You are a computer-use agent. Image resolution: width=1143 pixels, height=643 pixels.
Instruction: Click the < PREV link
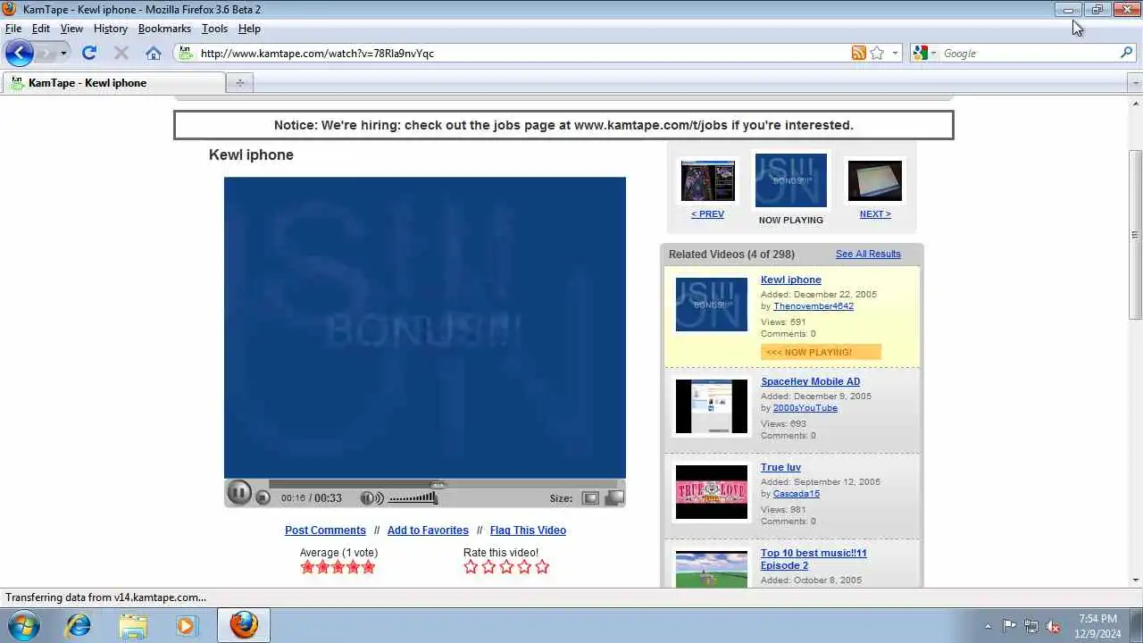click(x=707, y=214)
